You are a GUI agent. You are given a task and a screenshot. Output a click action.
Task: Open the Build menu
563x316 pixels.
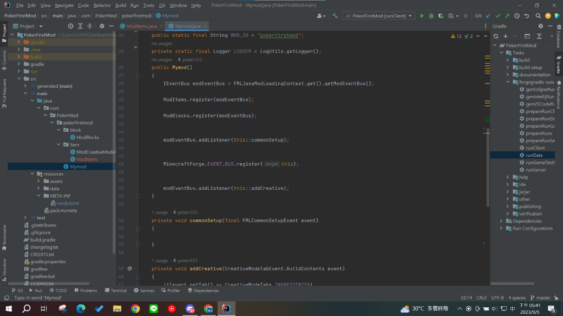(x=120, y=5)
